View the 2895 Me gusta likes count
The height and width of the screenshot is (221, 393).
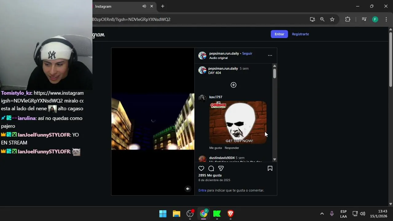point(210,175)
